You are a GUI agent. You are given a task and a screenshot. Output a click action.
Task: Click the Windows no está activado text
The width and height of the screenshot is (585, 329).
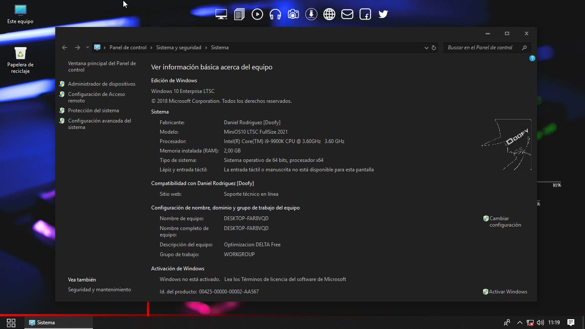[190, 279]
